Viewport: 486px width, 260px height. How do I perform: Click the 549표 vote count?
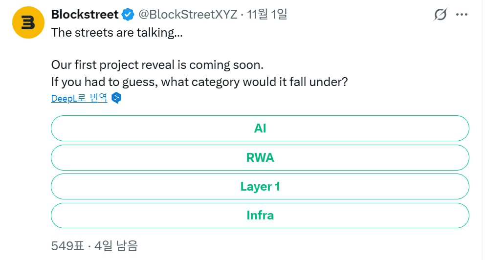(x=68, y=245)
